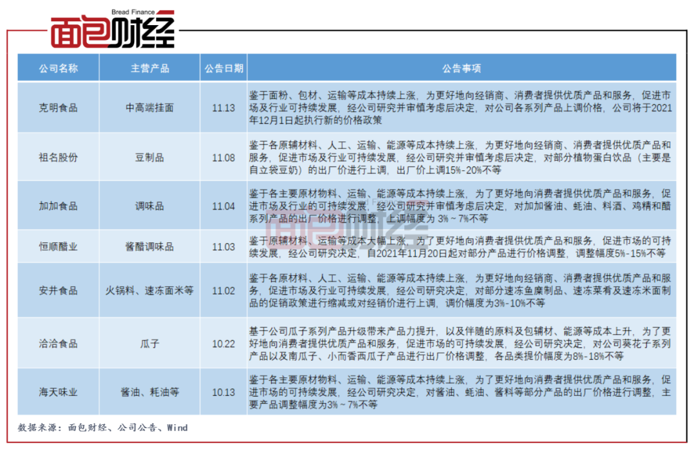Viewport: 694px width, 450px height.
Task: Click 克明食品's announcement about 面粉、包材 costs
Action: click(x=461, y=107)
